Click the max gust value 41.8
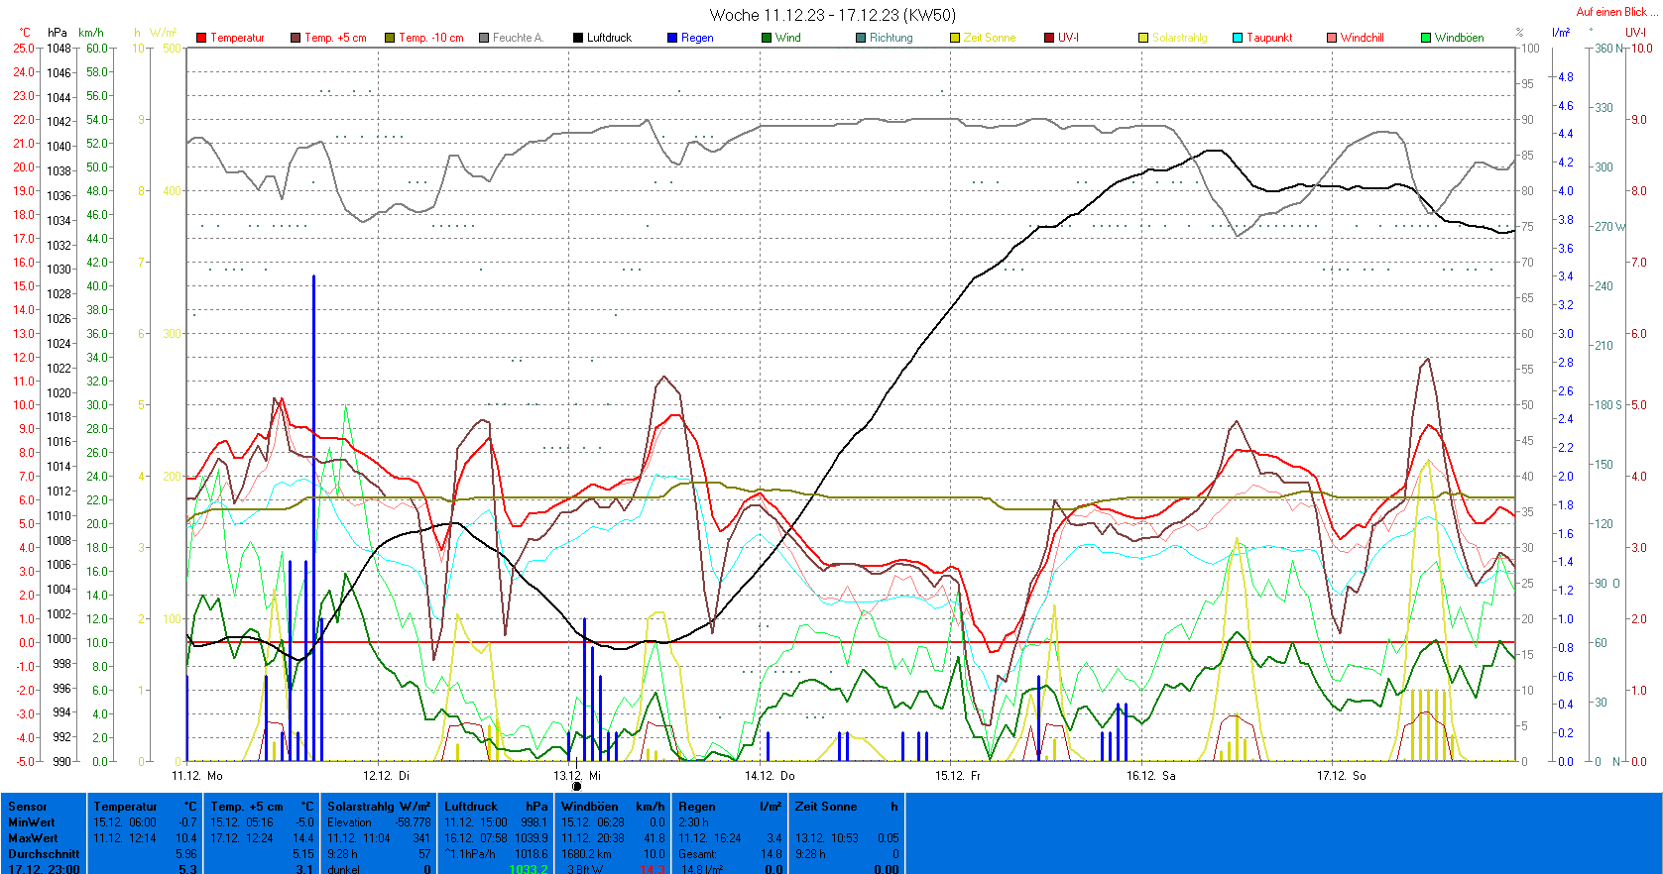Image resolution: width=1663 pixels, height=874 pixels. click(654, 838)
